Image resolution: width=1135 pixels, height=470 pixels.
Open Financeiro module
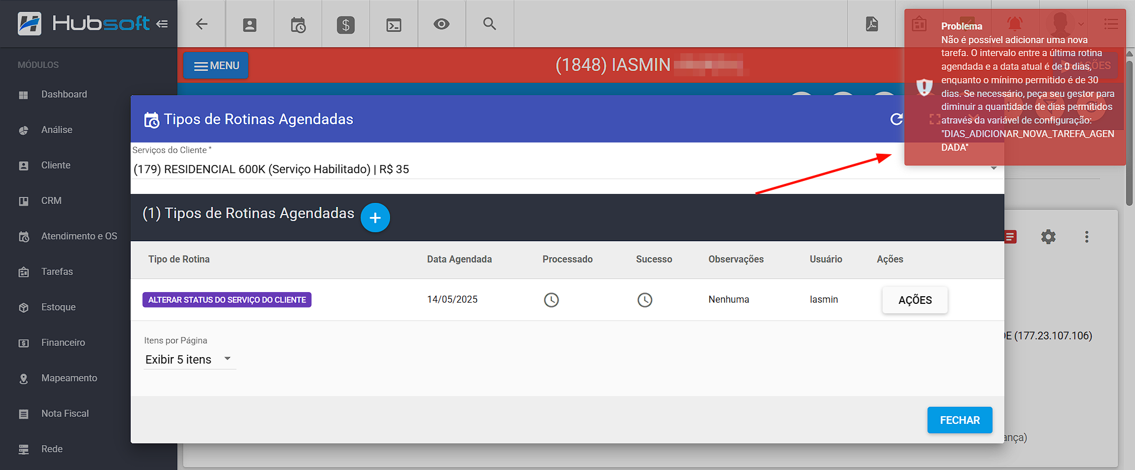63,342
